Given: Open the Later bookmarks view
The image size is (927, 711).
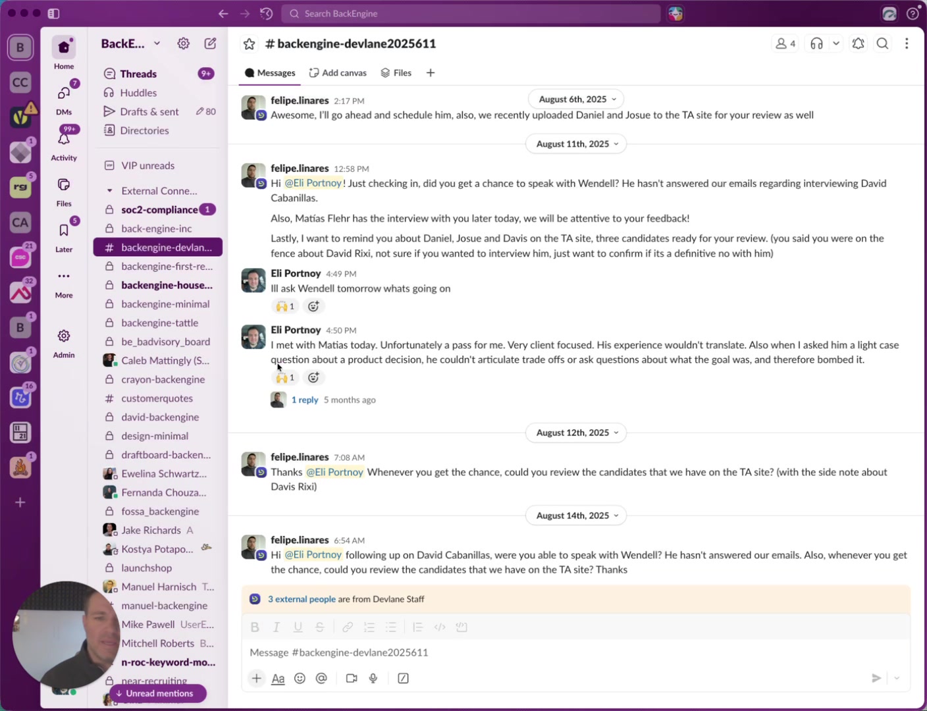Looking at the screenshot, I should 64,236.
